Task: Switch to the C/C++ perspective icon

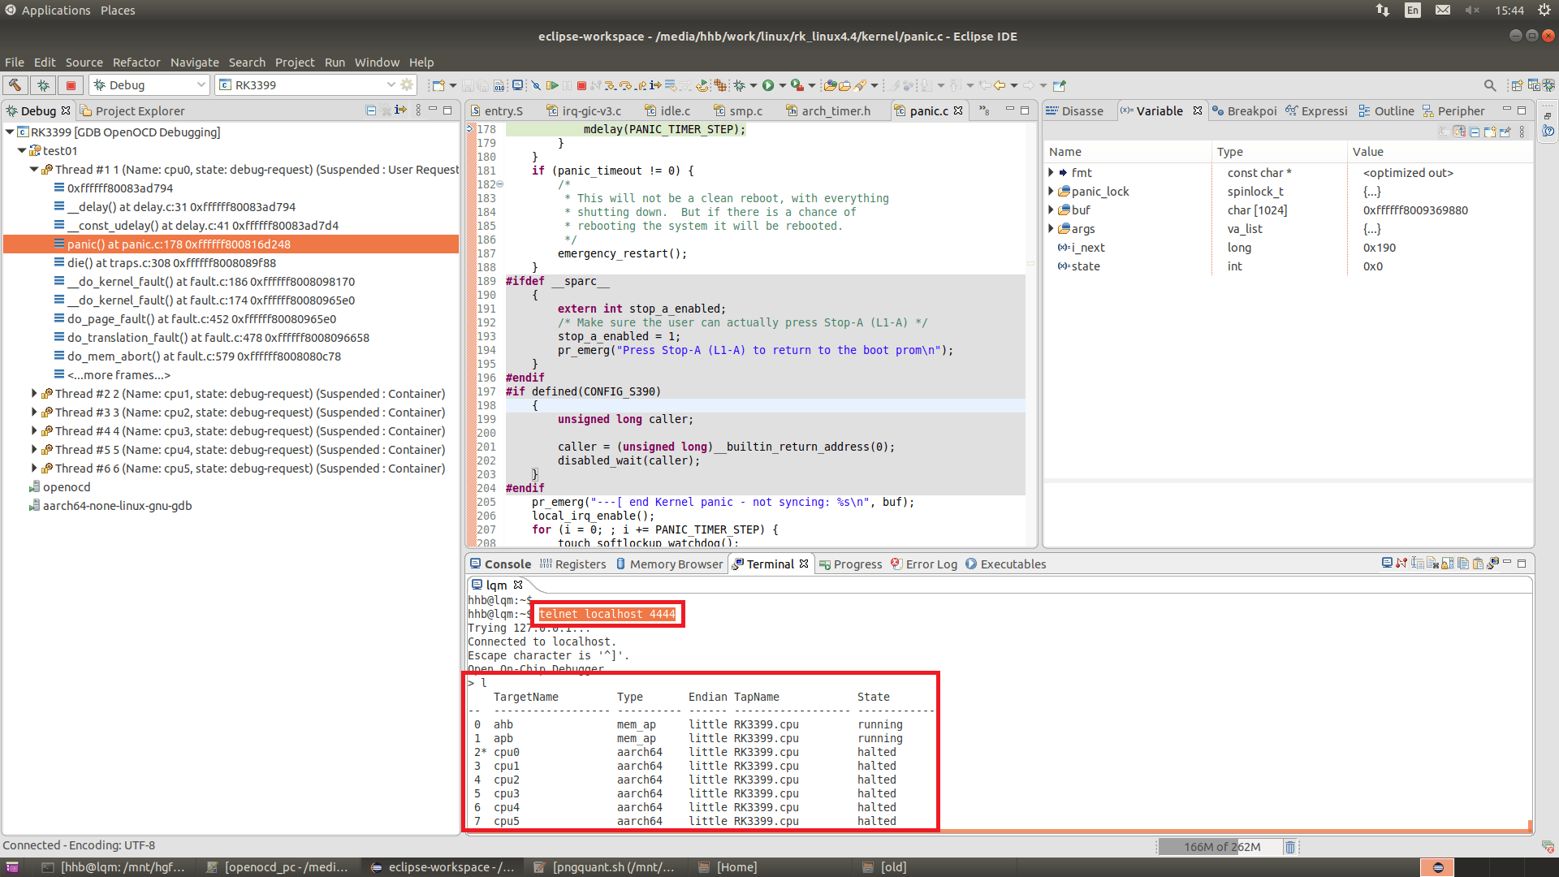Action: coord(1534,85)
